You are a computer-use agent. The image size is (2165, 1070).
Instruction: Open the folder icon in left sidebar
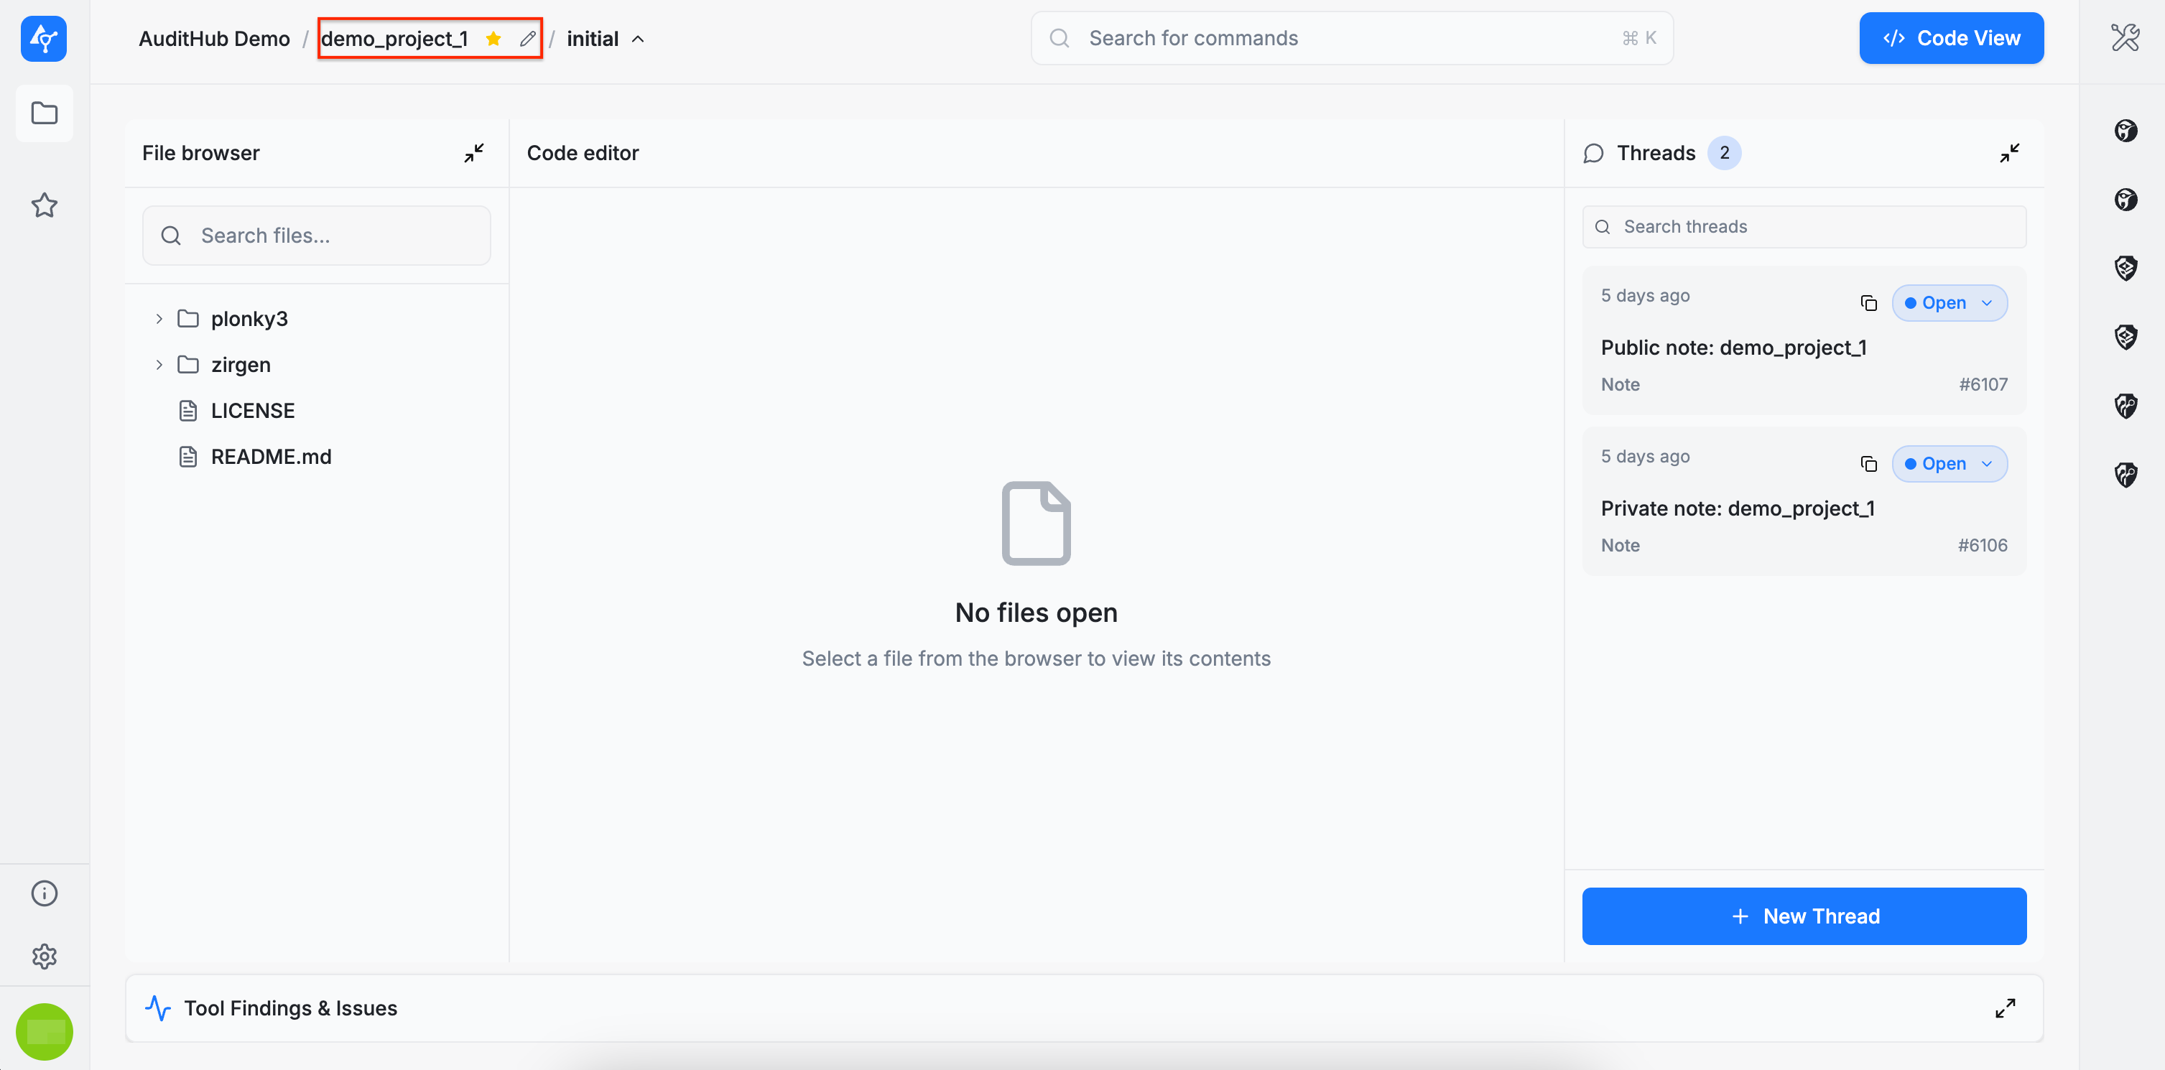44,113
